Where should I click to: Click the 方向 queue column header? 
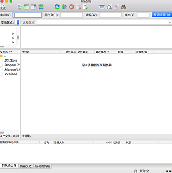tap(47, 142)
